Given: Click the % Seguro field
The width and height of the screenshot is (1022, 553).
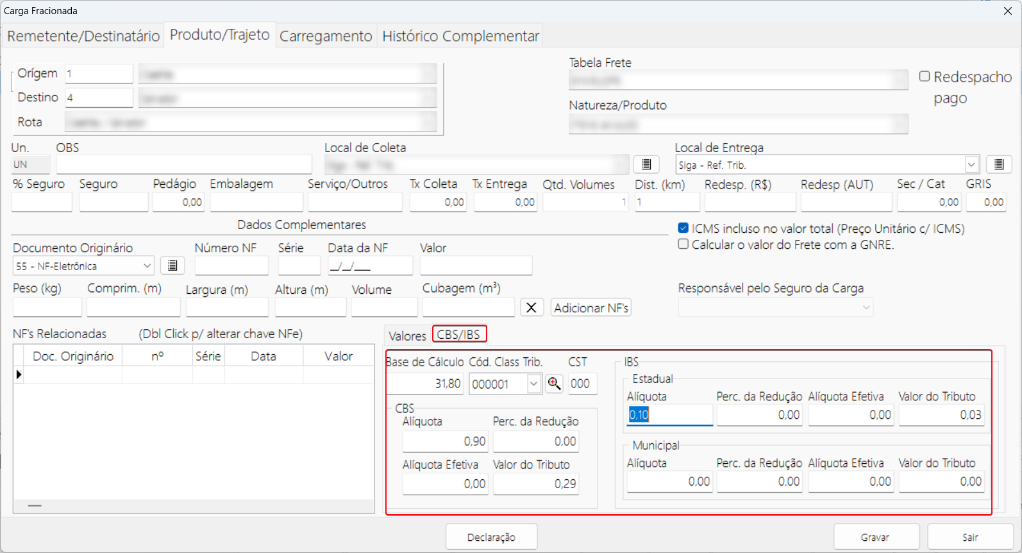Looking at the screenshot, I should click(42, 202).
